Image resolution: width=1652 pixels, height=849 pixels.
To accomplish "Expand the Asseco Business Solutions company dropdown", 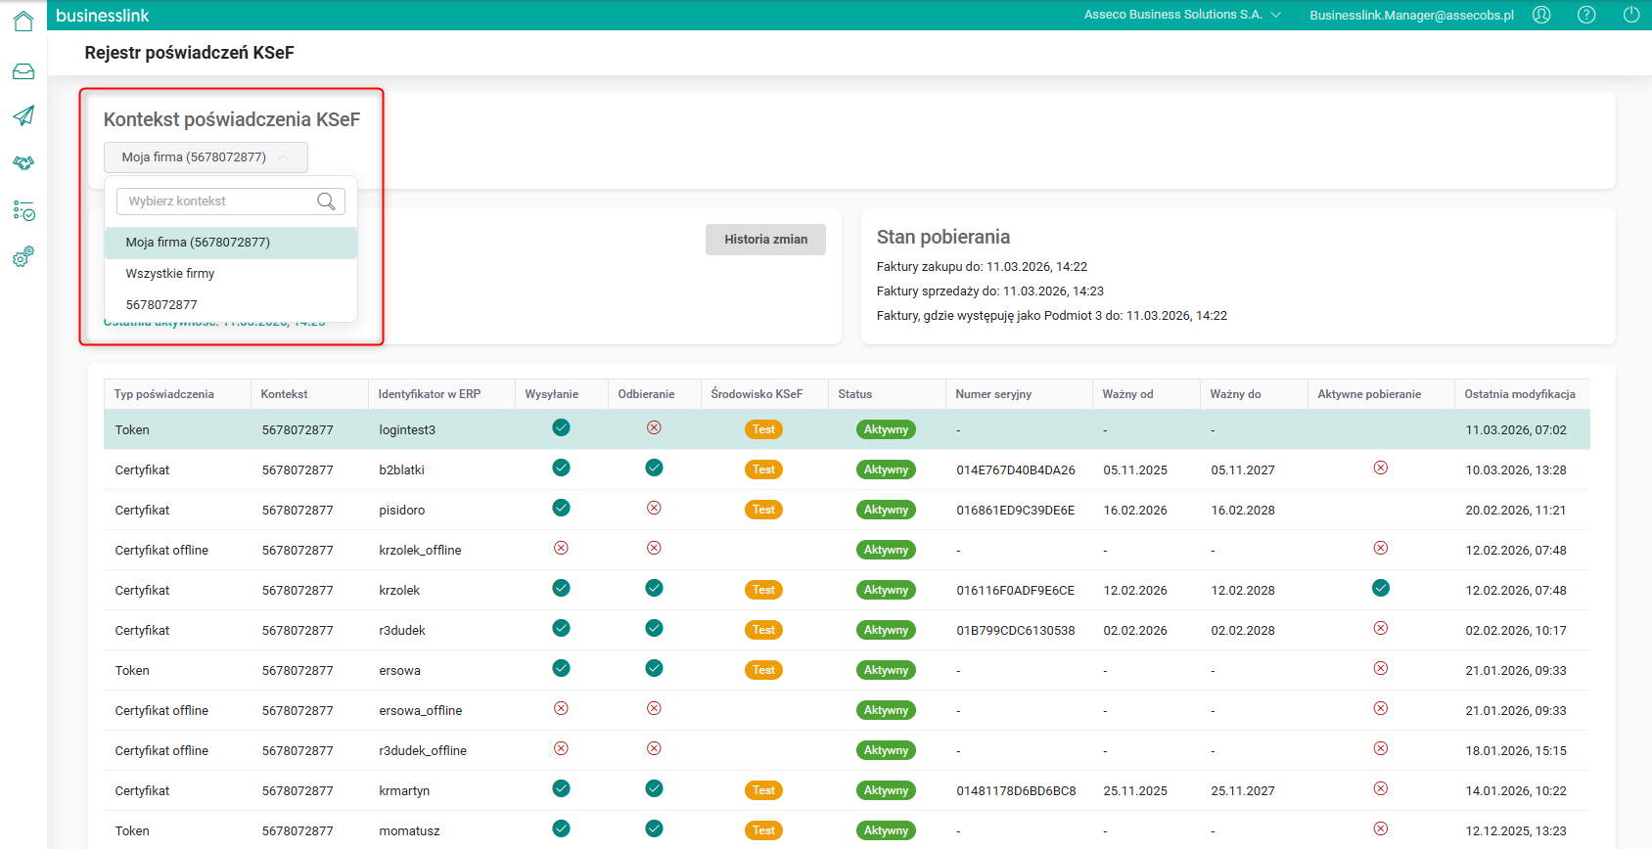I will pyautogui.click(x=1182, y=15).
